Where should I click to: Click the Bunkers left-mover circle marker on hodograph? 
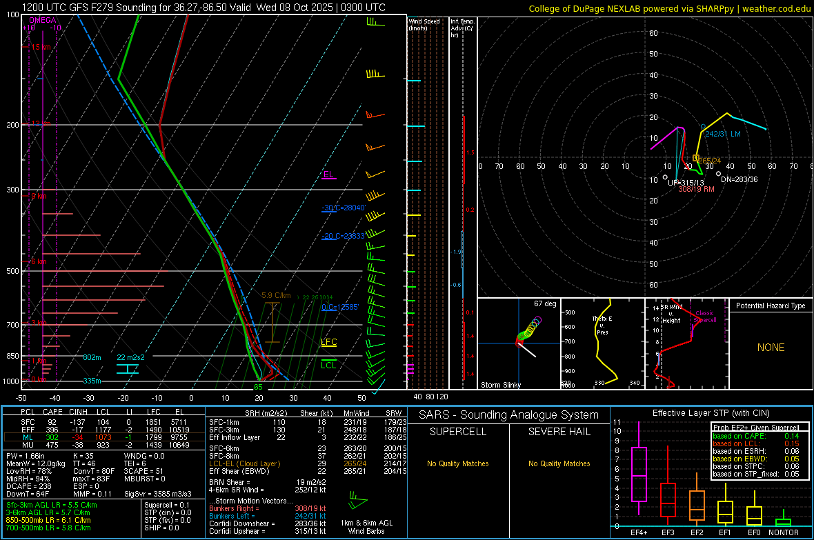click(703, 127)
